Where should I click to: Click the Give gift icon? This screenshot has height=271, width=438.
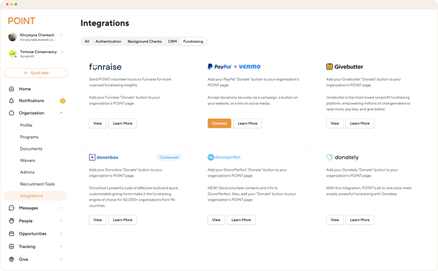coord(11,260)
